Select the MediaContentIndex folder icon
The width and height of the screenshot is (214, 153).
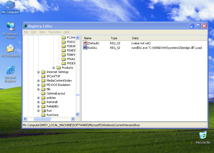pyautogui.click(x=43, y=81)
